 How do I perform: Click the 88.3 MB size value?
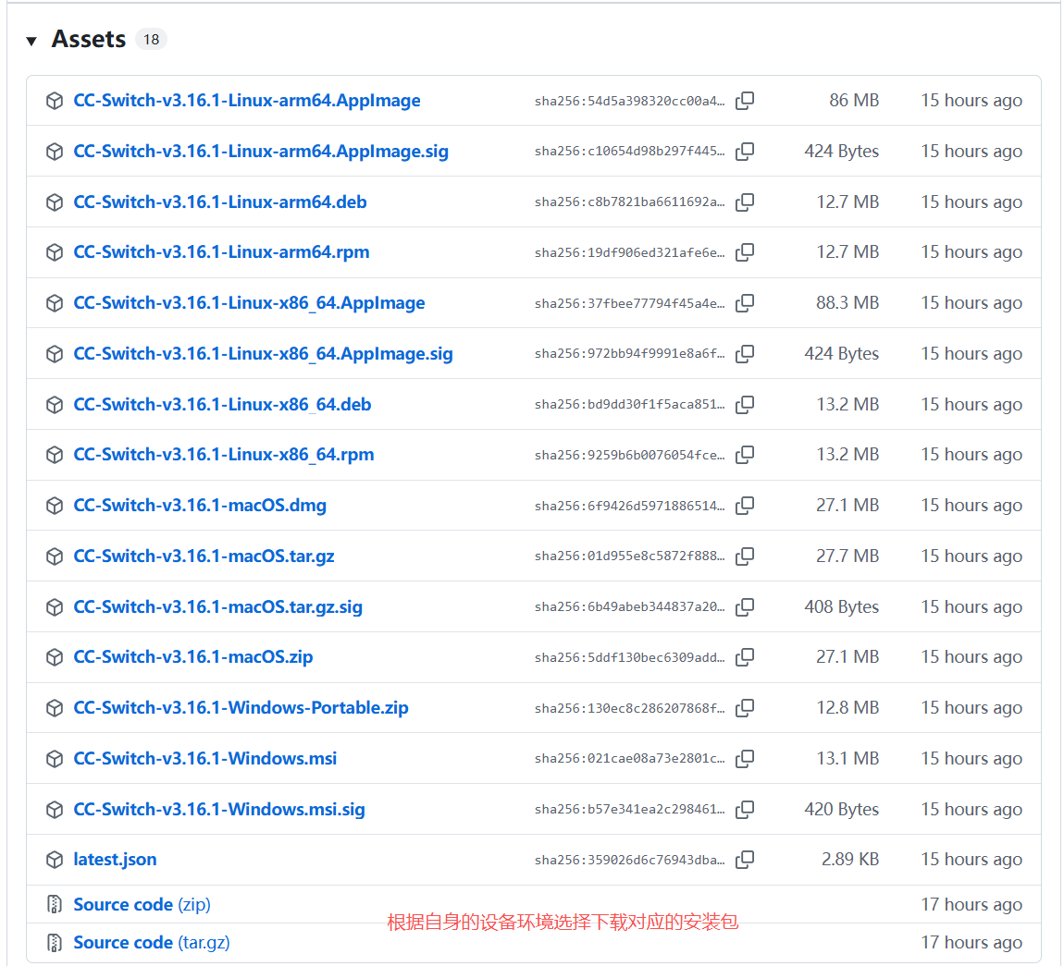pyautogui.click(x=847, y=303)
